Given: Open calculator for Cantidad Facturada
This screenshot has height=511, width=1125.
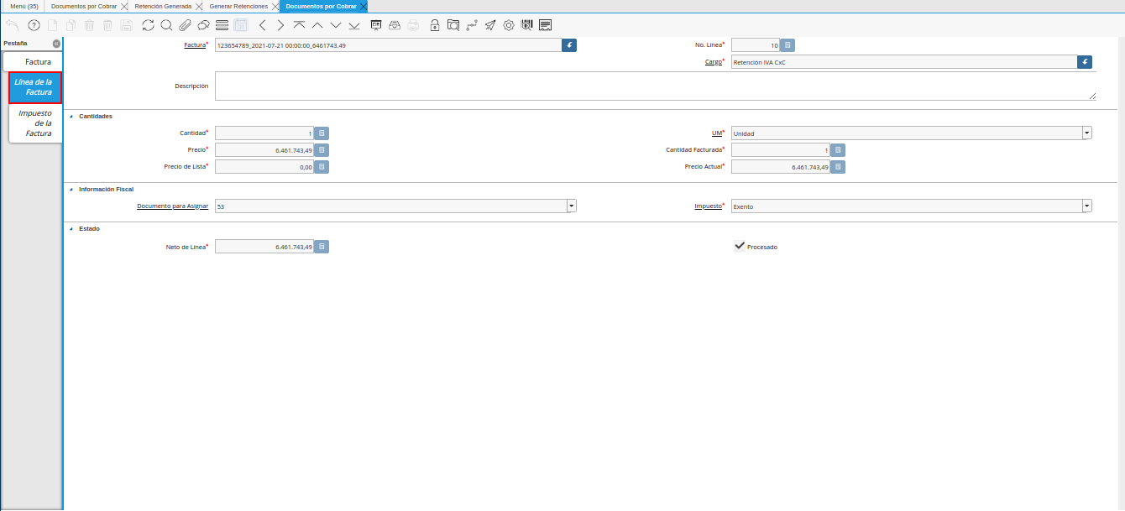Looking at the screenshot, I should (x=838, y=150).
